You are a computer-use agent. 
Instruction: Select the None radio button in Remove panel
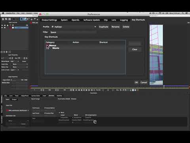[59, 112]
